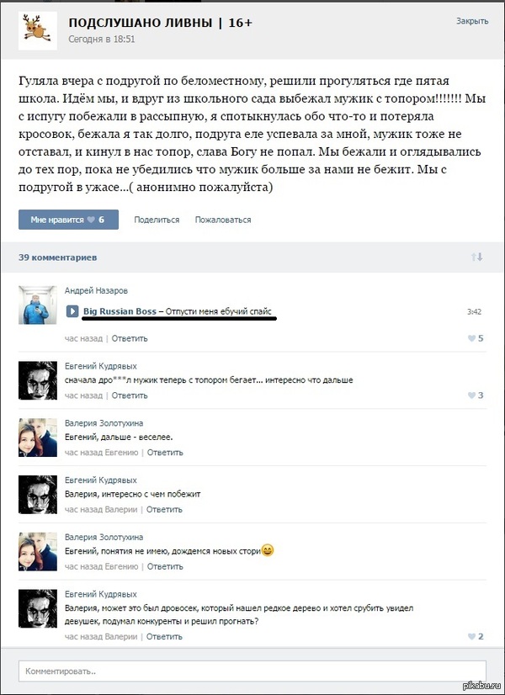Like Евгений Кудрявых's first comment via heart icon

(x=471, y=395)
